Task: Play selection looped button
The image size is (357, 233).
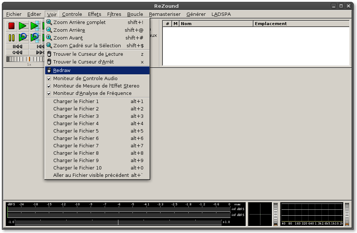Action: 35,38
